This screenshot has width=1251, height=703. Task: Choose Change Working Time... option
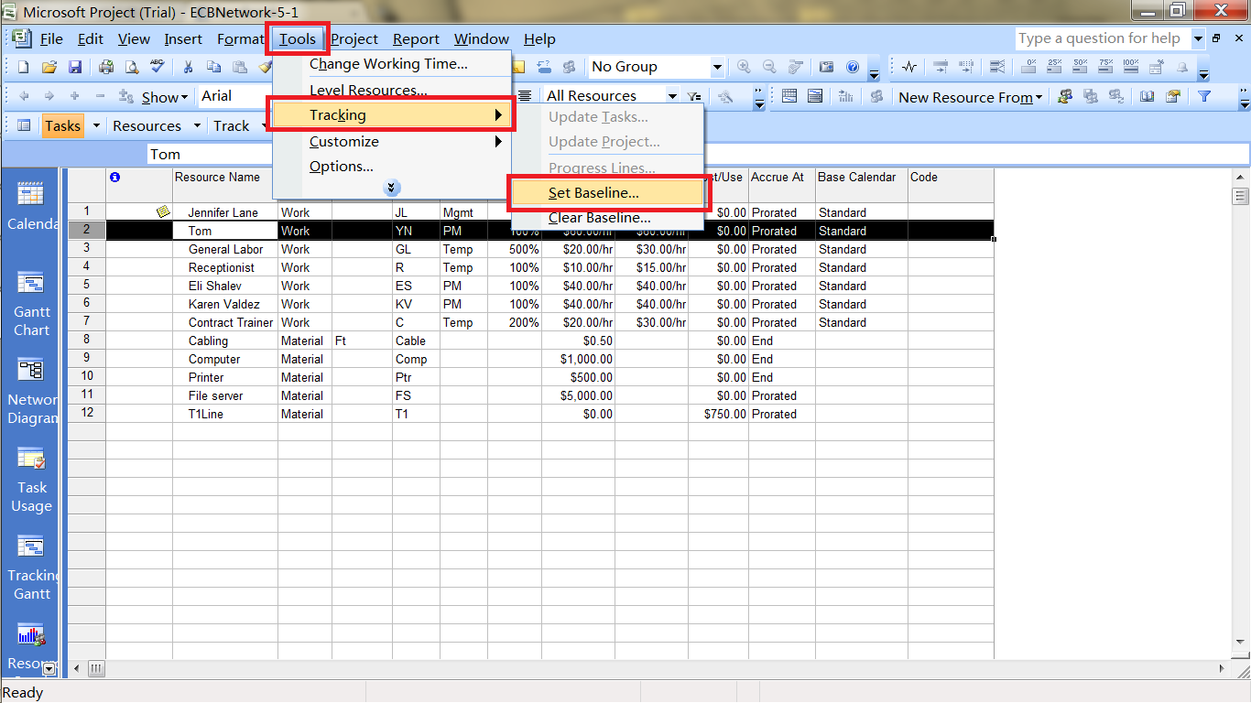[x=392, y=64]
